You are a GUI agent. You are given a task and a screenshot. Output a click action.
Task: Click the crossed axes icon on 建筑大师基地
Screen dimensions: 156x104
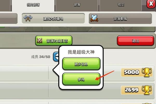(x=28, y=18)
